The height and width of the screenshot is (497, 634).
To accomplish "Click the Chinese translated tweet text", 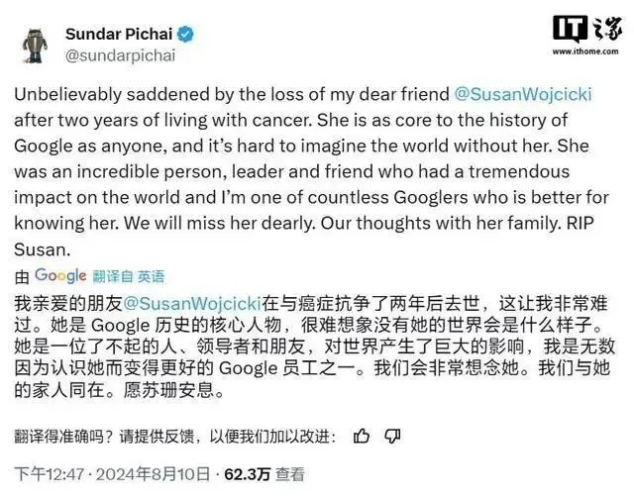I will click(317, 347).
